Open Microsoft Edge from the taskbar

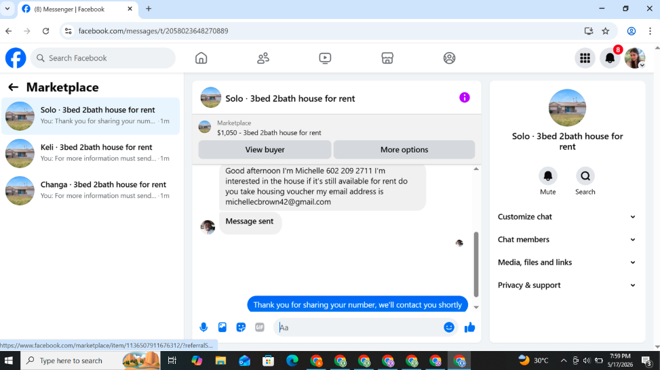pyautogui.click(x=292, y=361)
